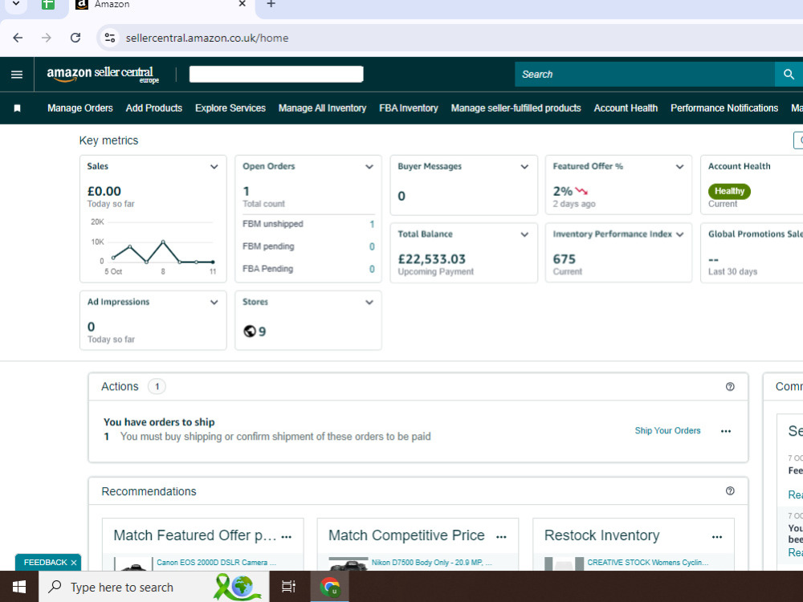This screenshot has width=803, height=602.
Task: Click the Featured Offer downward trend icon
Action: click(x=581, y=192)
